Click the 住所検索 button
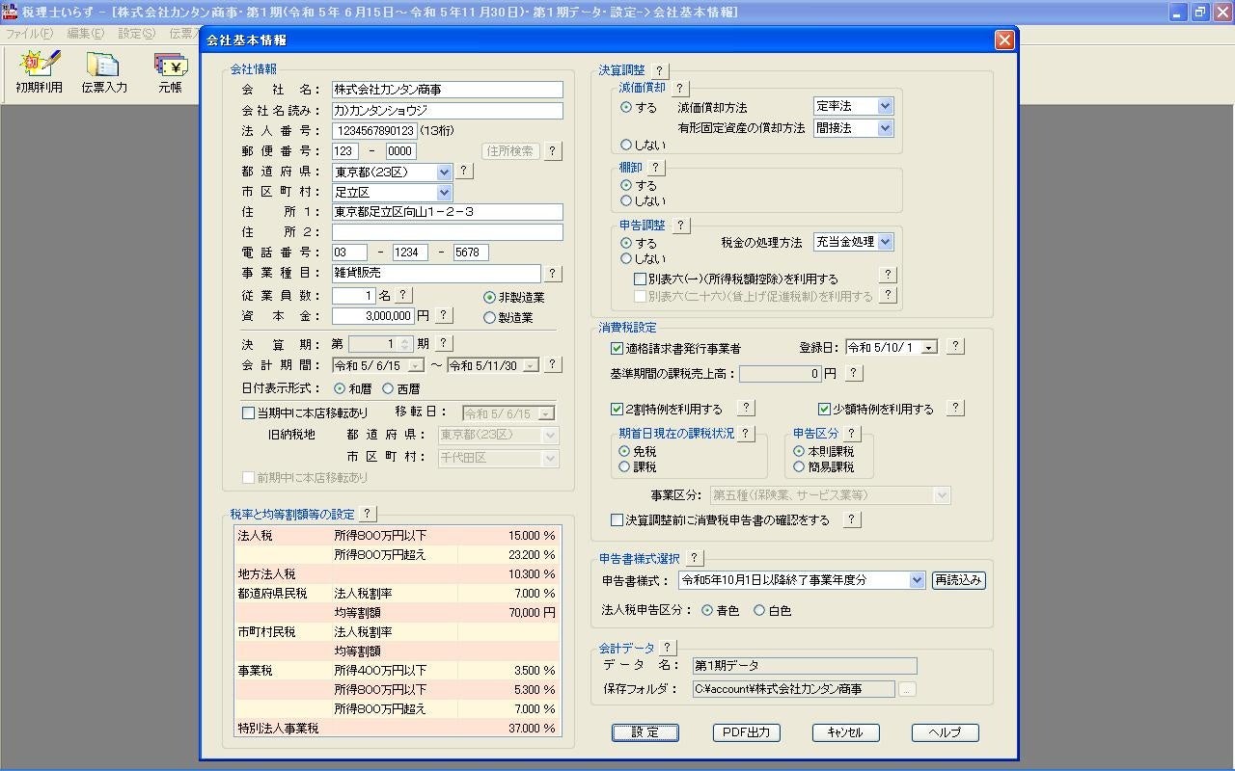The image size is (1235, 771). [510, 151]
